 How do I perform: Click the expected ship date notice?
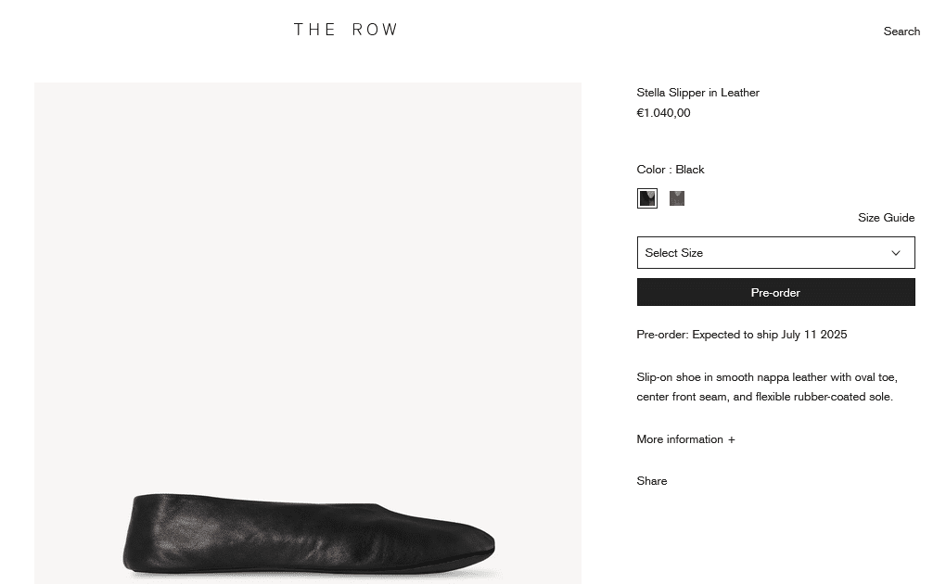click(x=741, y=335)
